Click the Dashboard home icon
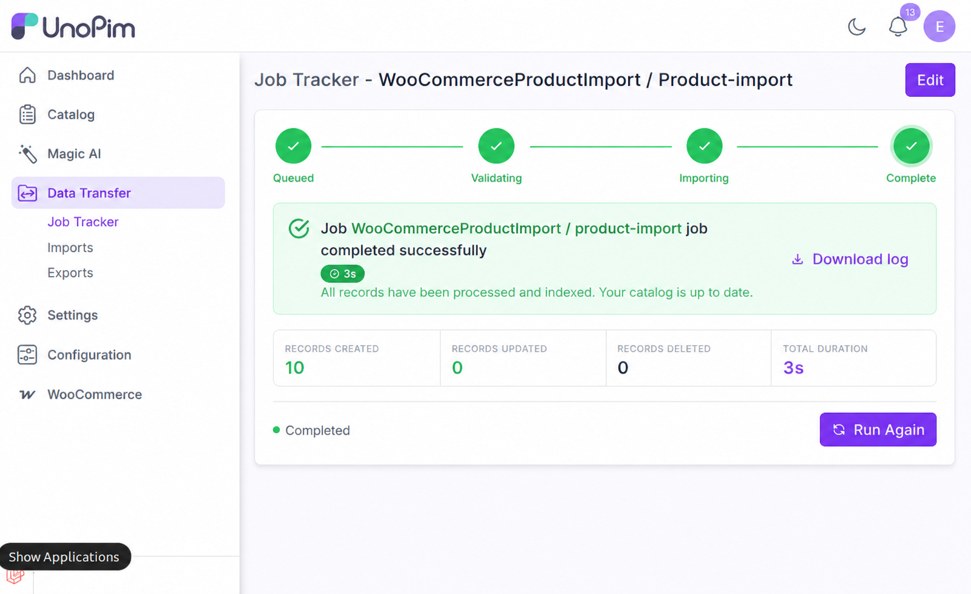The width and height of the screenshot is (971, 594). (27, 75)
